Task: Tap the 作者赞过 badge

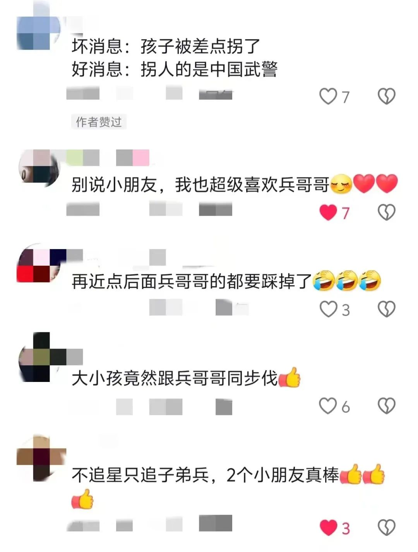Action: coord(99,122)
